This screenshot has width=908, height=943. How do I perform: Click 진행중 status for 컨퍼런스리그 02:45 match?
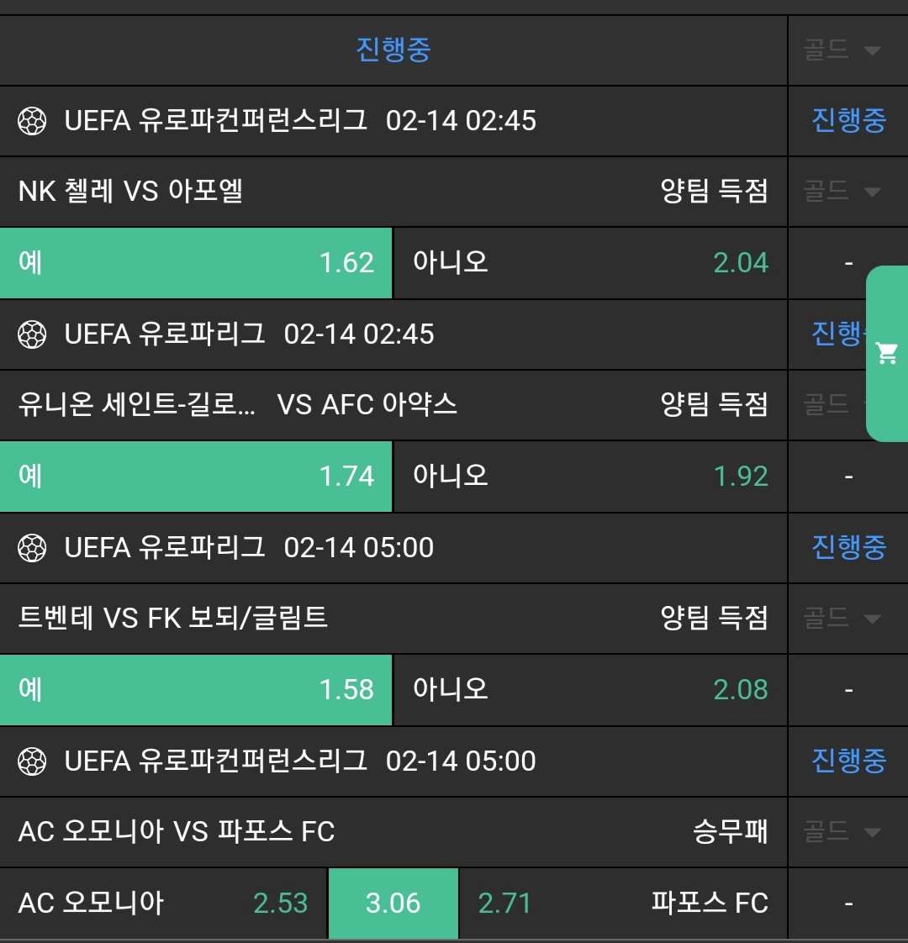[848, 121]
